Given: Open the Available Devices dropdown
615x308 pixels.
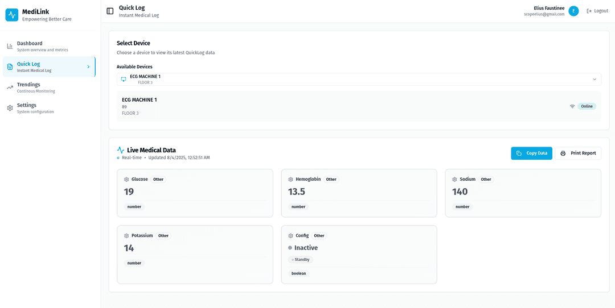Looking at the screenshot, I should pos(359,79).
